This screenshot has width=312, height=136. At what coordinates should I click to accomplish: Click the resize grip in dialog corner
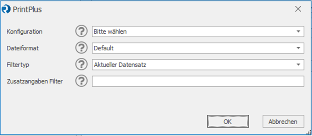pyautogui.click(x=309, y=132)
